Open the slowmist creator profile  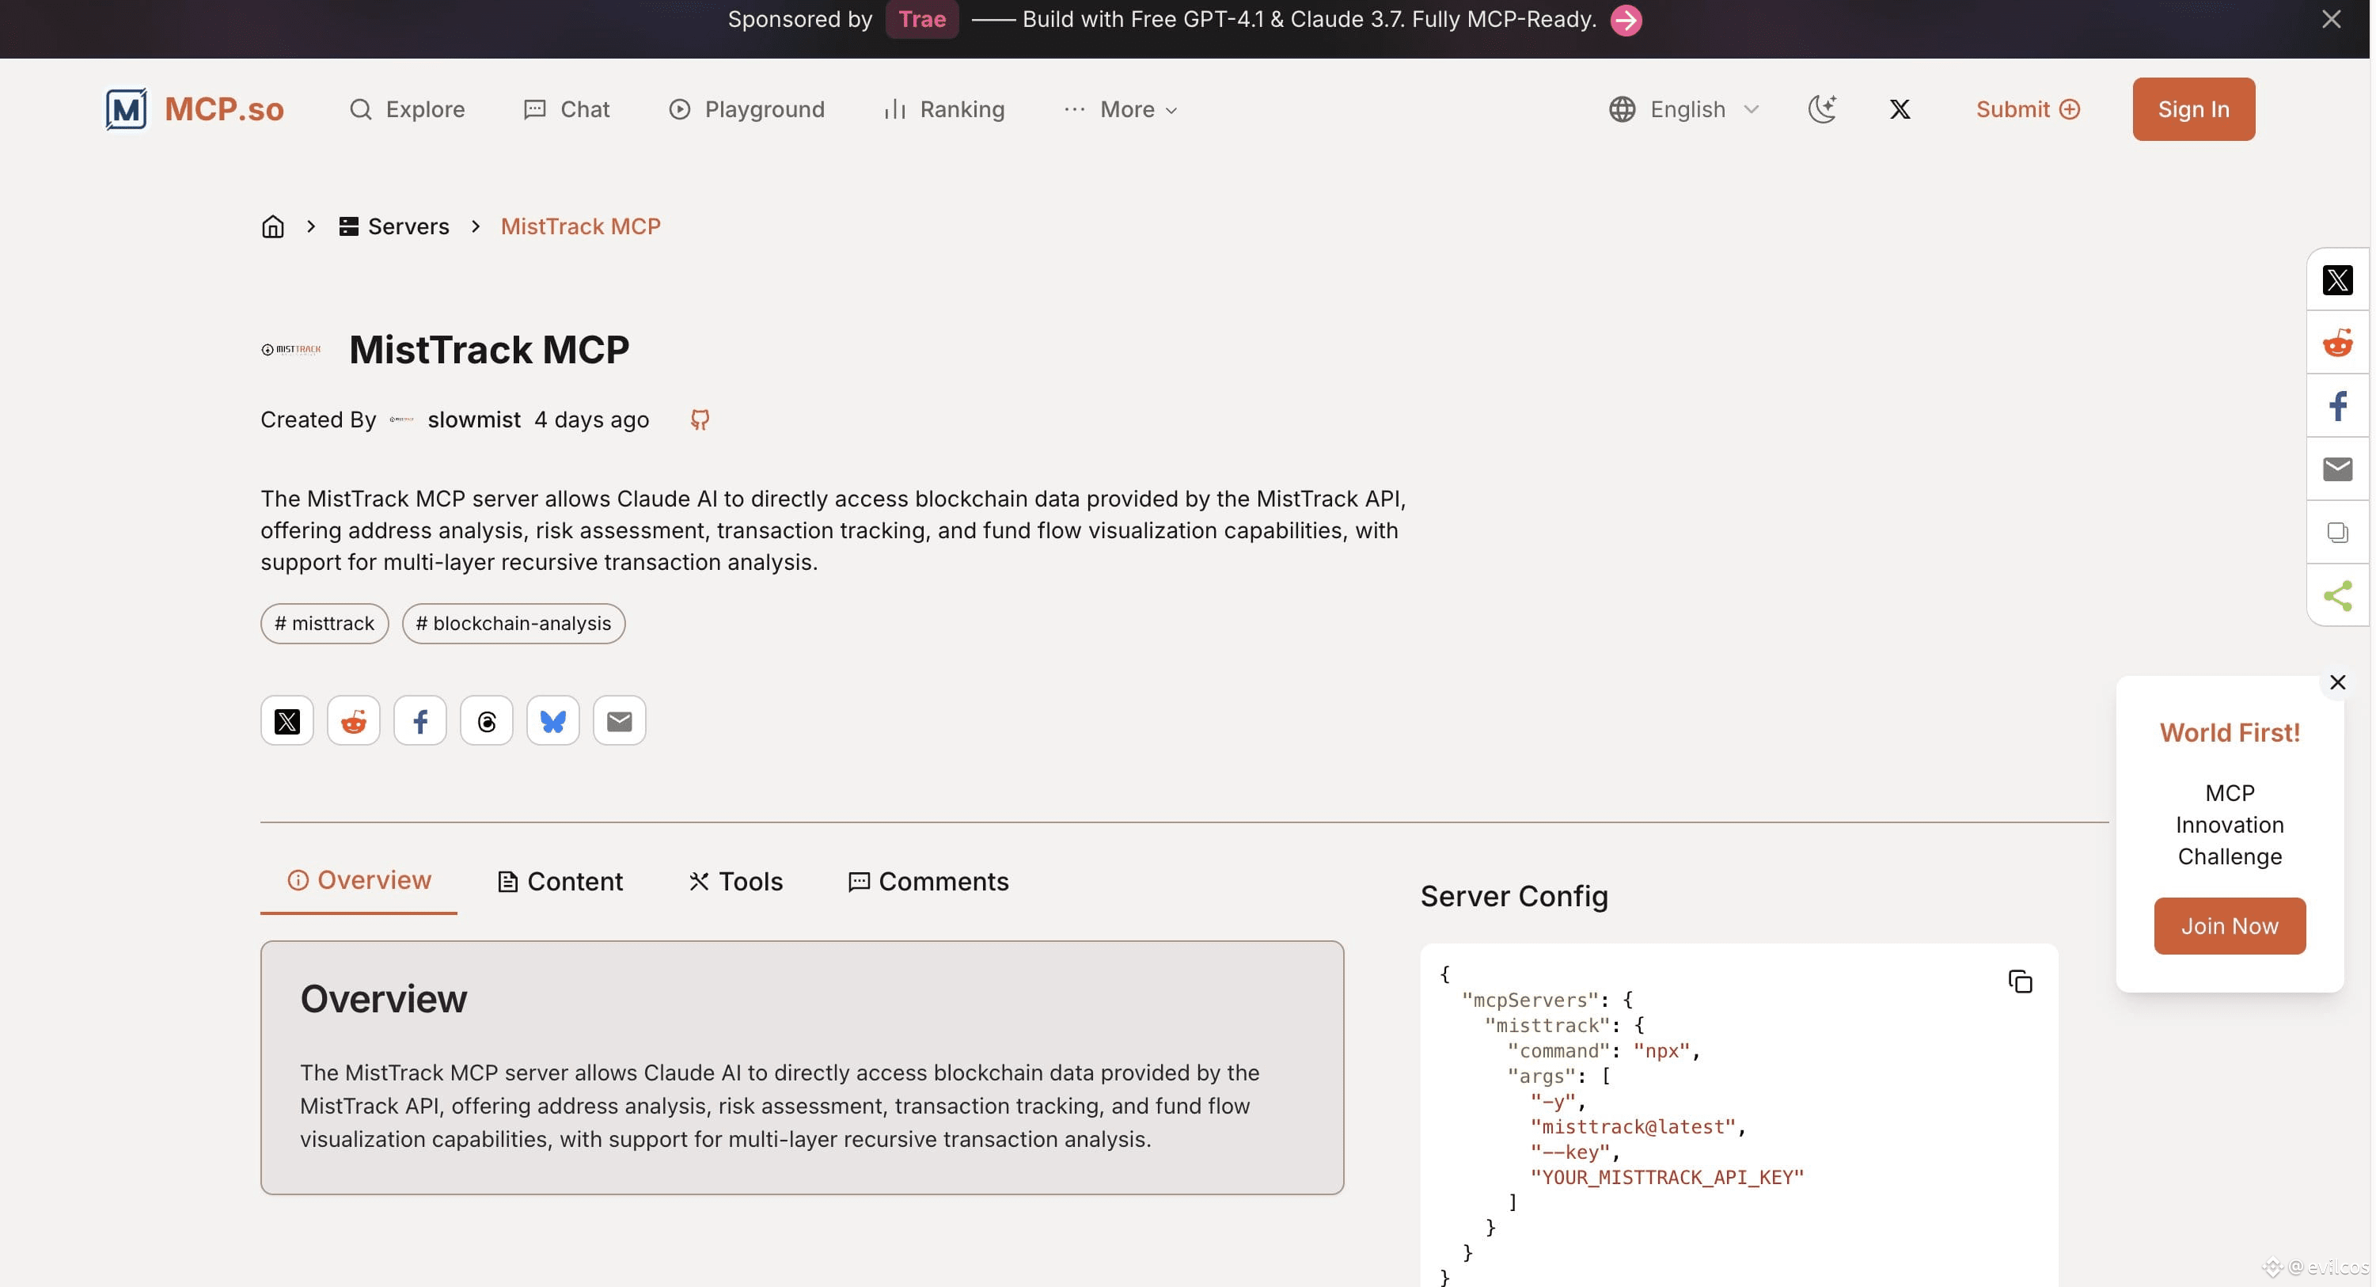pos(474,420)
